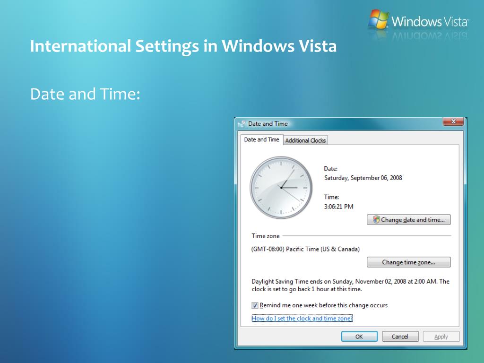Click the Windows Vista logo
The image size is (484, 363).
(419, 21)
